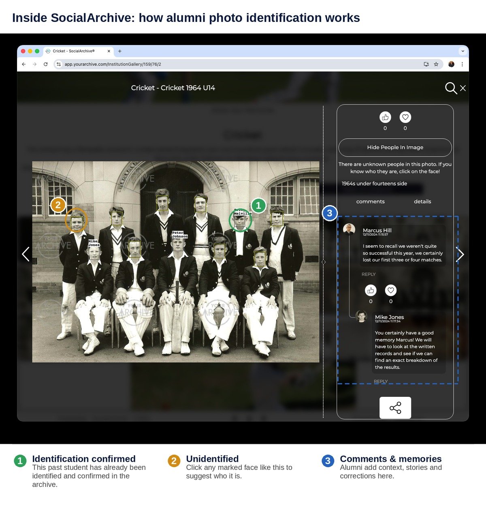Click timestamp 12/11/2024 11:17:34
The width and height of the screenshot is (486, 514).
click(388, 321)
